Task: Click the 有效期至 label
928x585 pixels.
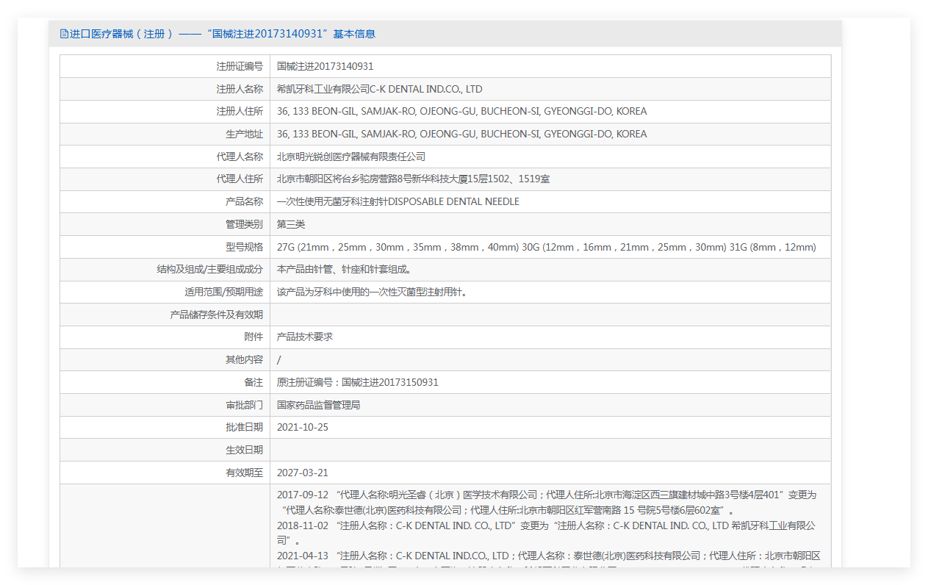Action: click(x=244, y=473)
